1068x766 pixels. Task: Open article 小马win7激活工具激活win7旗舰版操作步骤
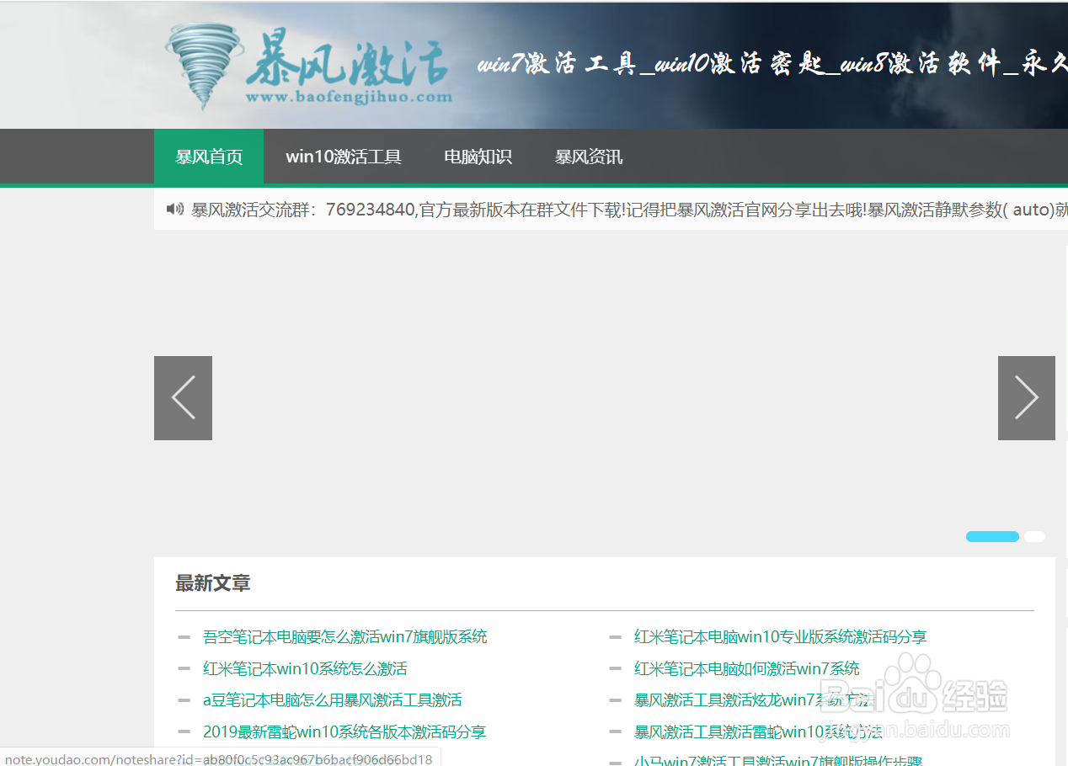778,760
